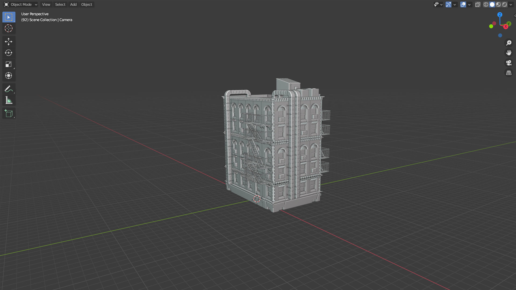This screenshot has width=516, height=290.
Task: Select the Add Cube tool
Action: (x=9, y=114)
